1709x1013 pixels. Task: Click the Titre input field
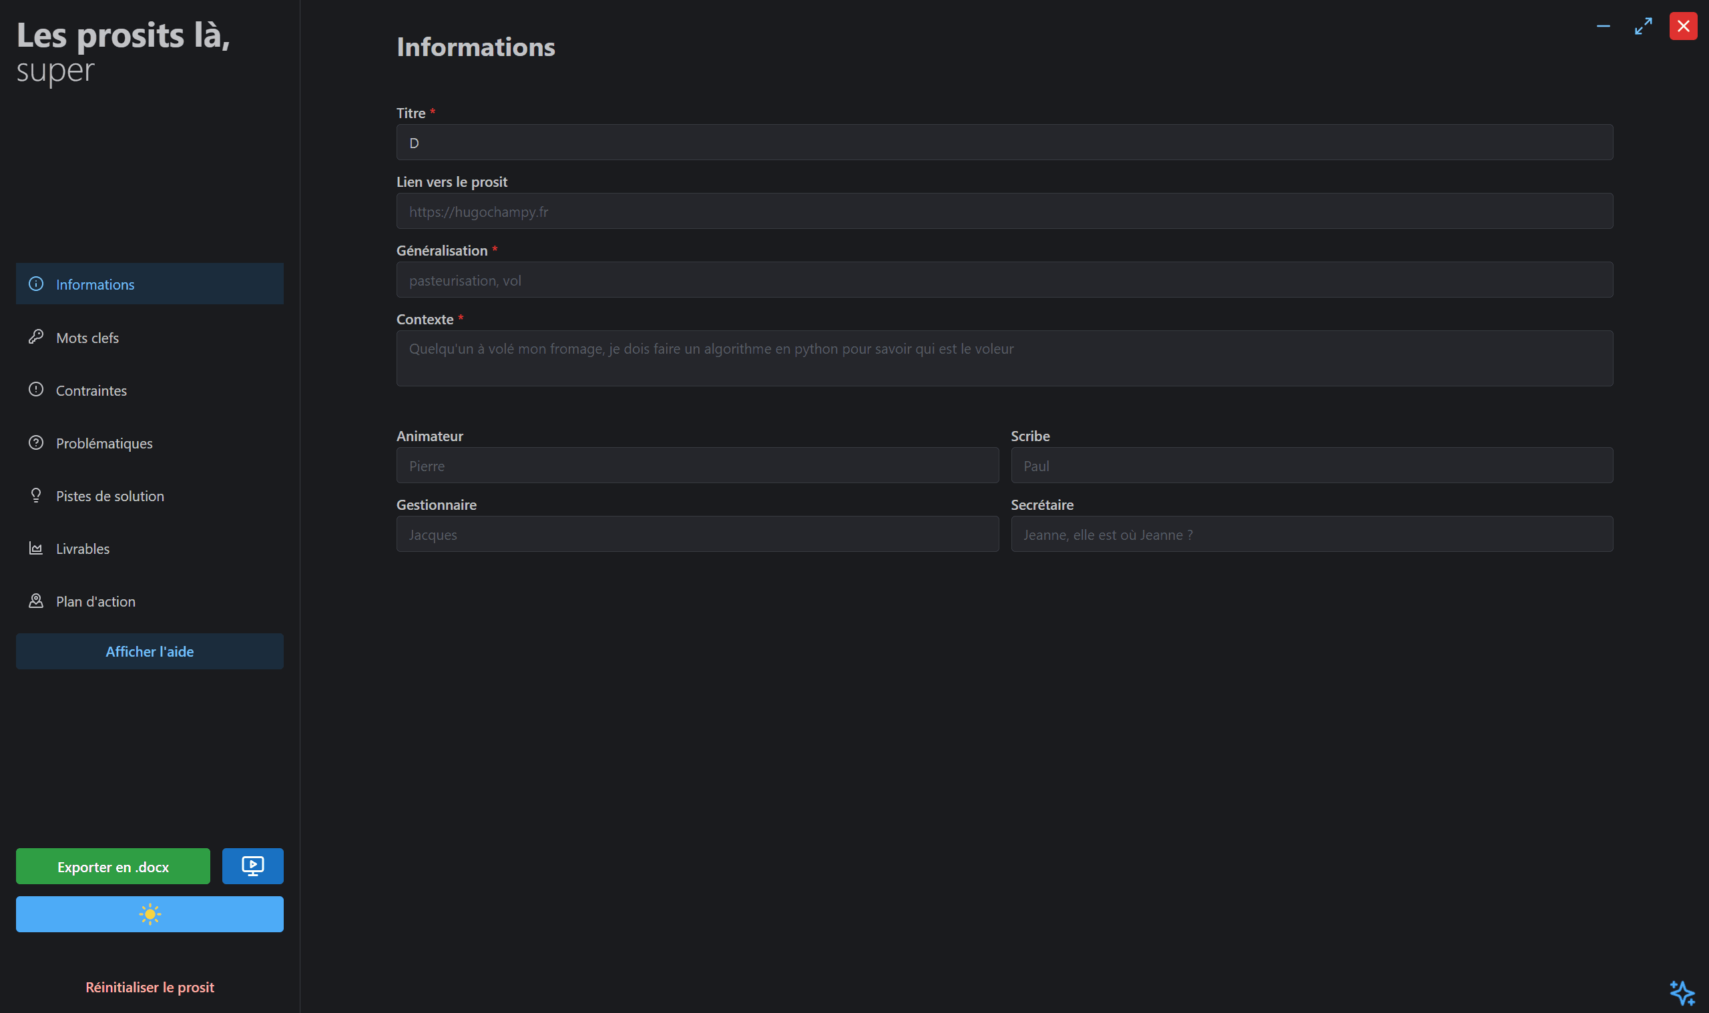[1003, 141]
